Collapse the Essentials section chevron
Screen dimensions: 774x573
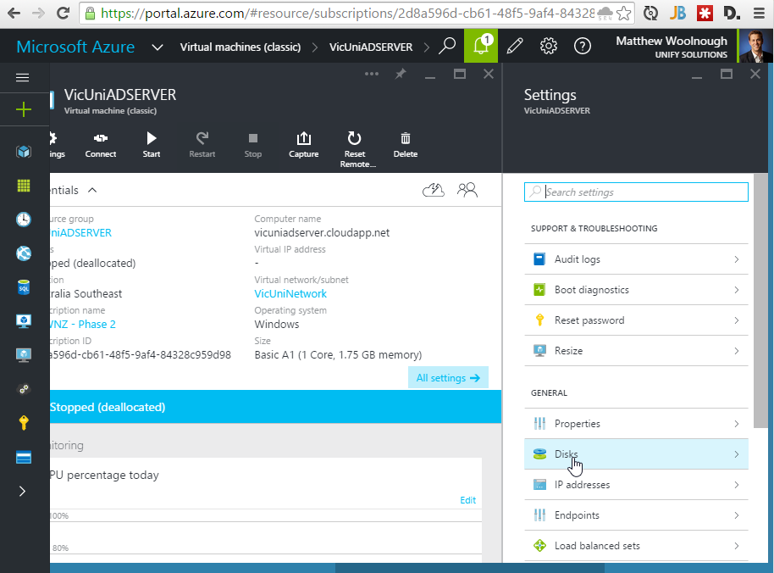(x=92, y=190)
